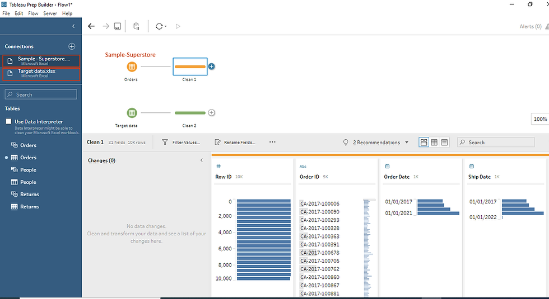Open the Server menu
This screenshot has height=299, width=549.
point(50,13)
